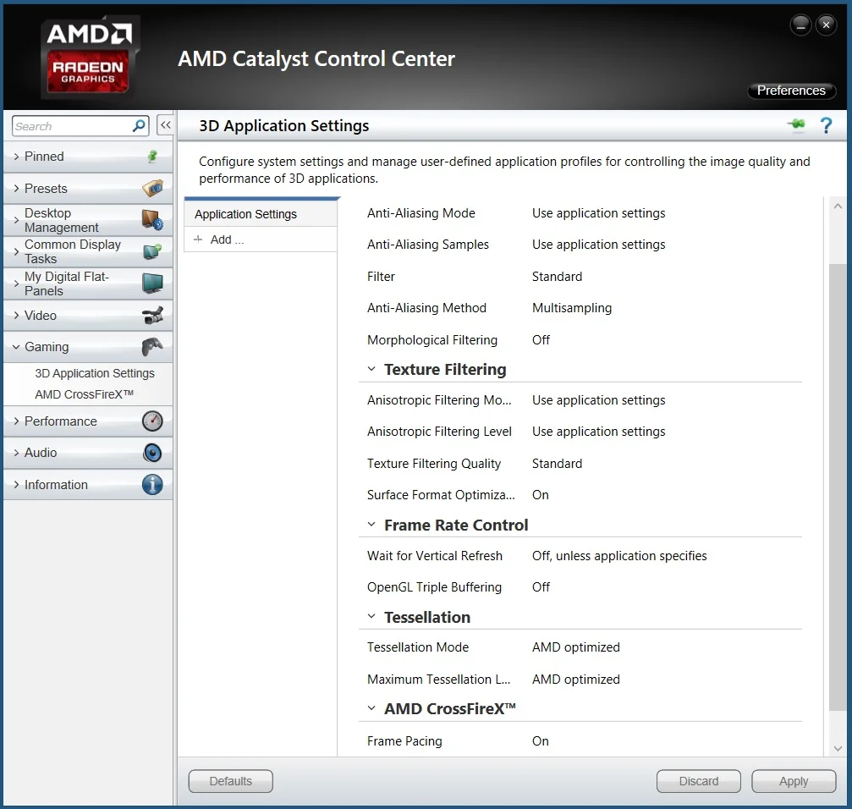Open help with the question mark icon

826,125
